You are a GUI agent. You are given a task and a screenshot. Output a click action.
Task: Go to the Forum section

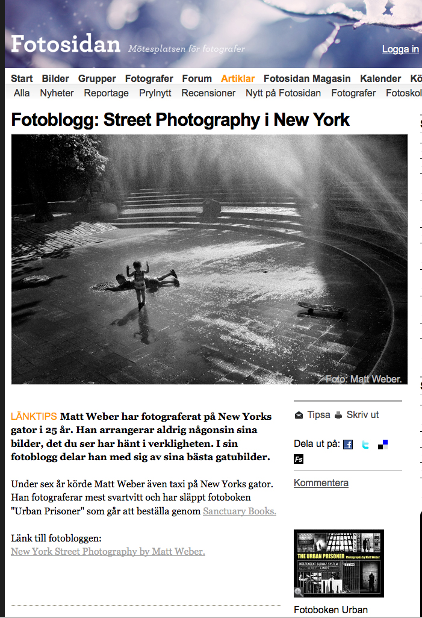tap(197, 78)
